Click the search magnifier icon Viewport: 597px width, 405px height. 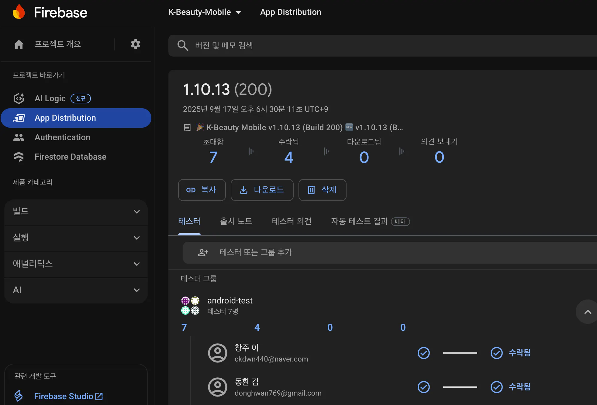click(x=182, y=45)
